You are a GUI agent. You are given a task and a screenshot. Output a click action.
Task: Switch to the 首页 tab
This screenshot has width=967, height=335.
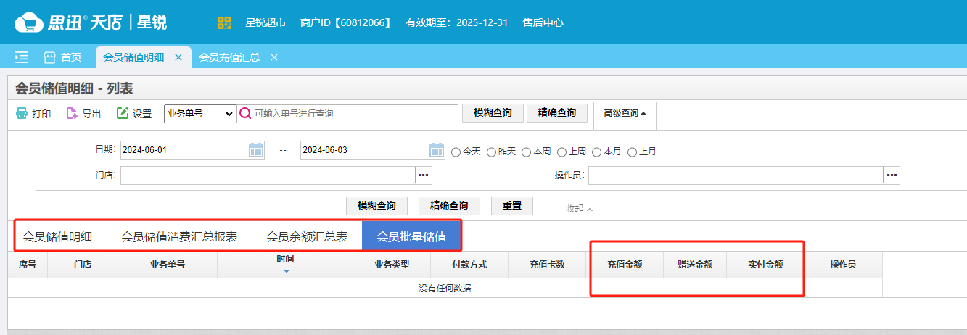(62, 57)
